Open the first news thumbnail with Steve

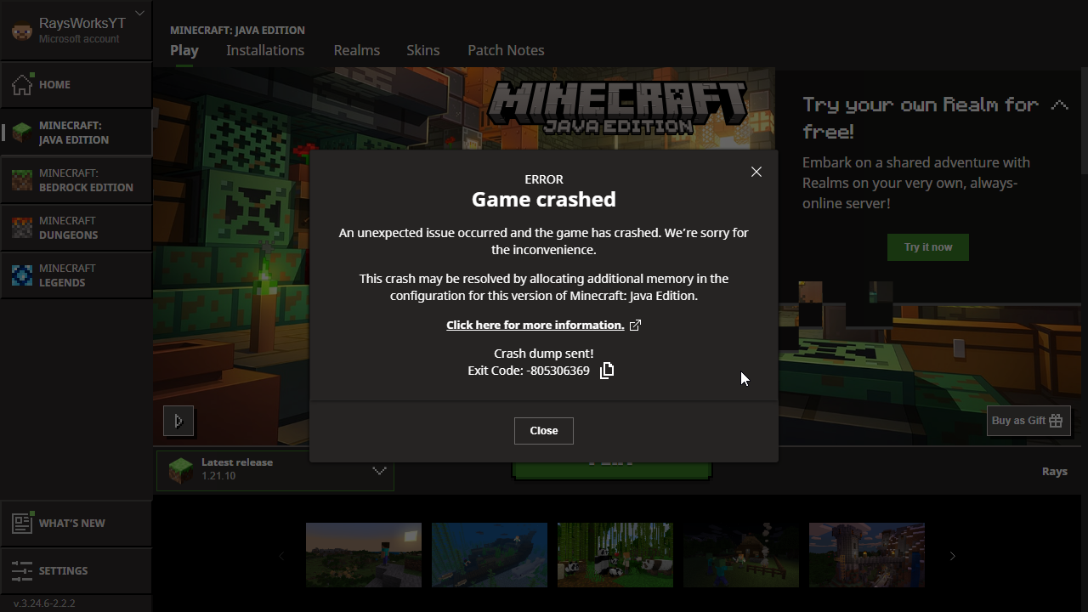tap(364, 555)
